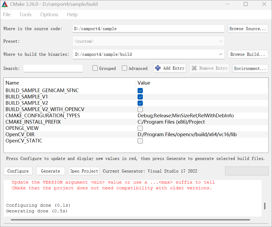
Task: Open the Help menu
Action: point(72,15)
